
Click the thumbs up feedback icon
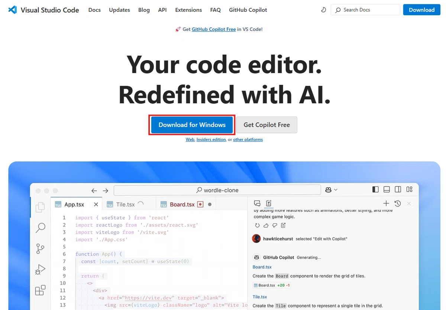click(x=266, y=225)
